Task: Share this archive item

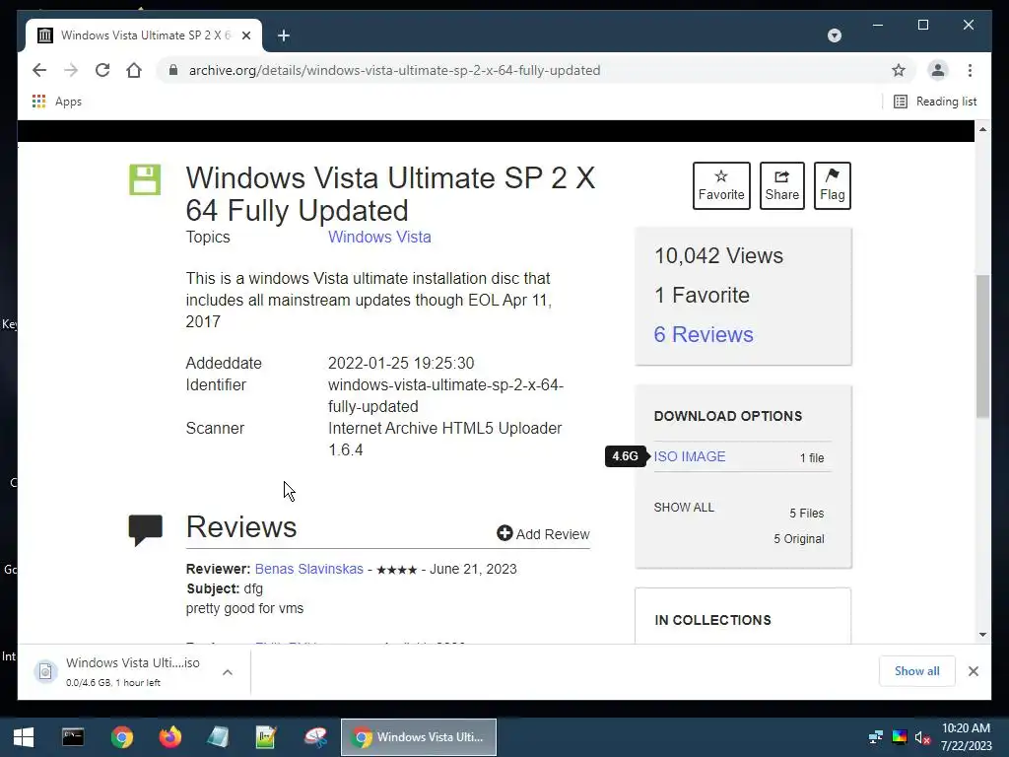Action: [x=781, y=185]
